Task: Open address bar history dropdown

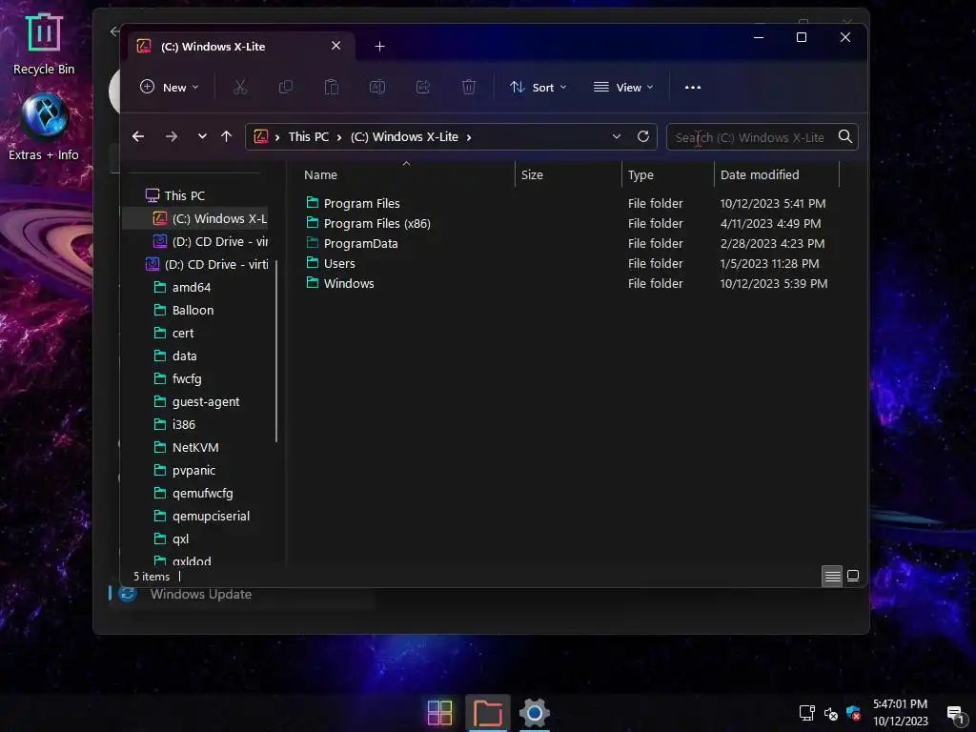Action: (617, 136)
